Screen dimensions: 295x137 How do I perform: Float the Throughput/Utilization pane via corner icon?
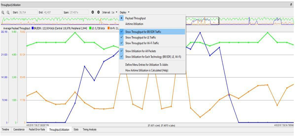click(291, 5)
